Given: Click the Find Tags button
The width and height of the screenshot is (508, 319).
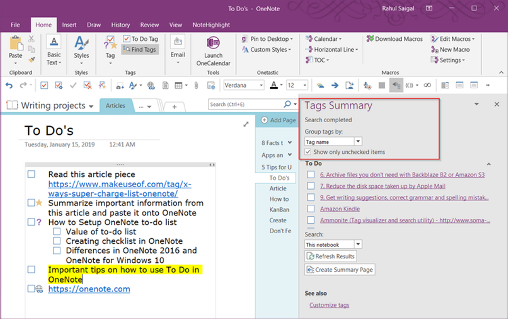Looking at the screenshot, I should [x=140, y=50].
